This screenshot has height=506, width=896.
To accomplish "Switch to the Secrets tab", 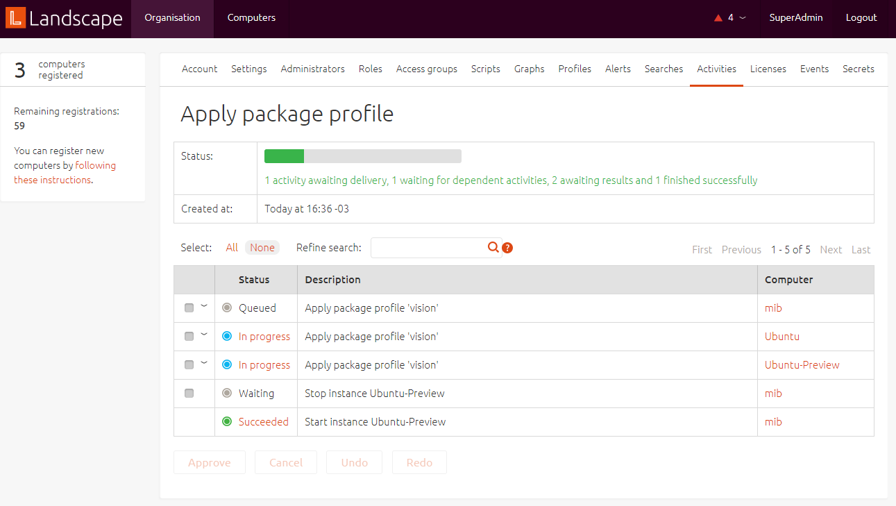I will [859, 69].
